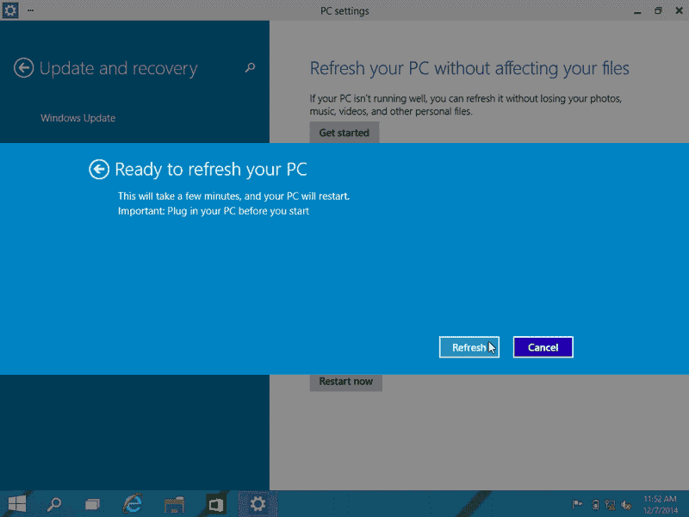Check battery status in the system tray
Image resolution: width=689 pixels, height=517 pixels.
(595, 505)
